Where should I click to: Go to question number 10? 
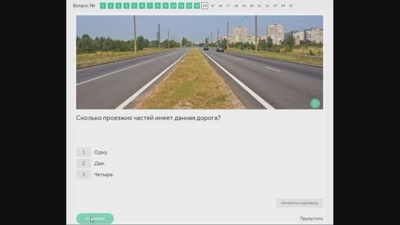click(x=173, y=6)
